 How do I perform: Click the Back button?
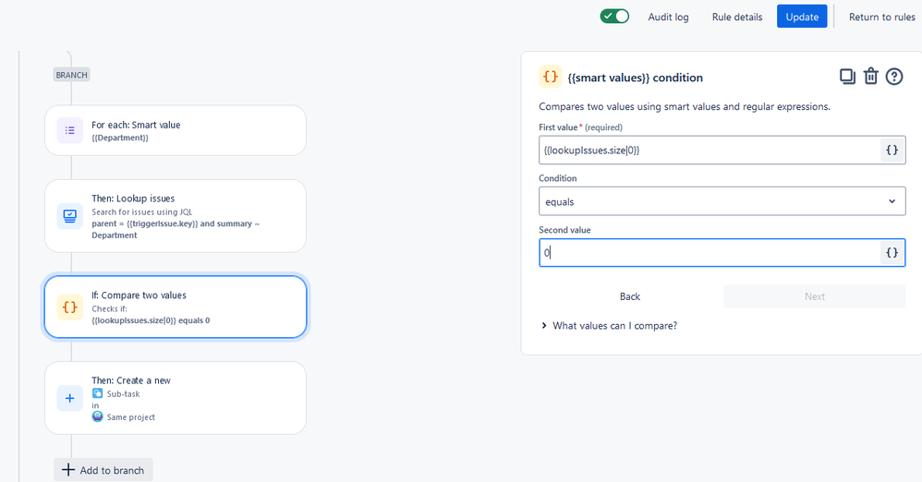tap(630, 296)
